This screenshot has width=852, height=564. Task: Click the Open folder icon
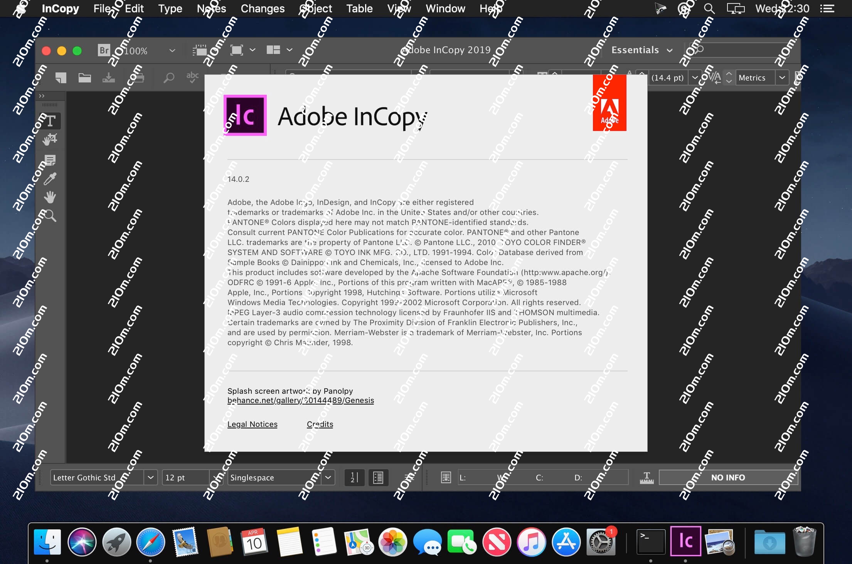(x=85, y=78)
